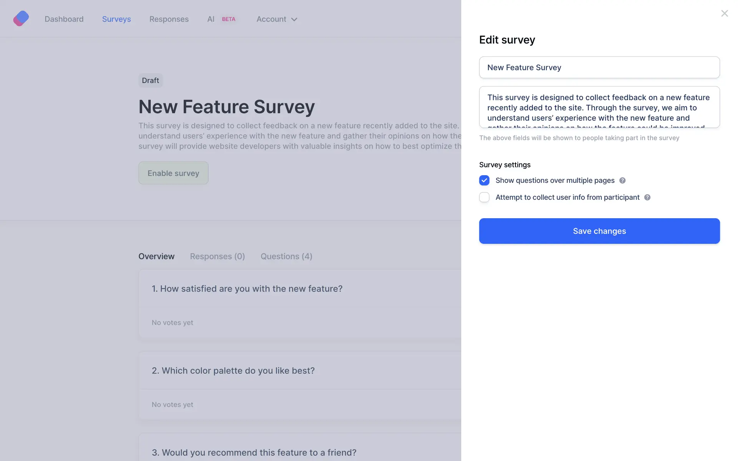Enable Attempt to collect user info checkbox
The image size is (738, 461).
[x=484, y=197]
